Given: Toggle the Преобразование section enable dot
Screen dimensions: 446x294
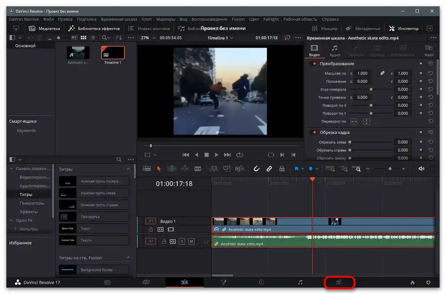Looking at the screenshot, I should coord(314,64).
